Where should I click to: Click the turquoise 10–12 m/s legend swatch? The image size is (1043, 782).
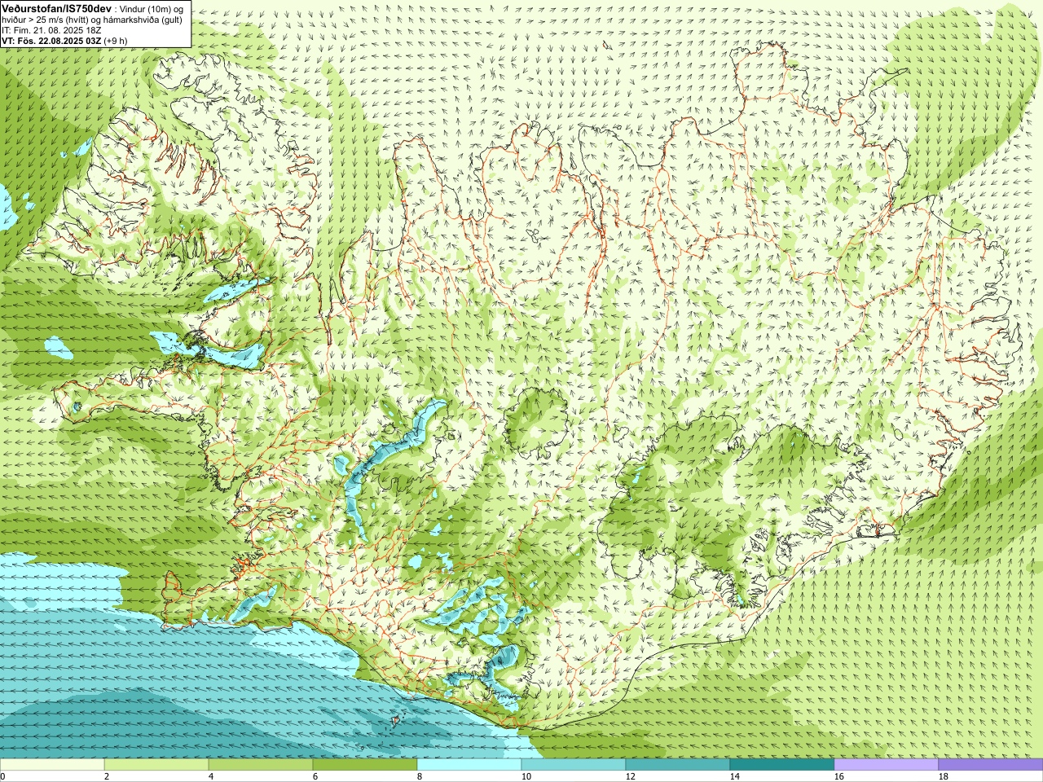pos(574,765)
